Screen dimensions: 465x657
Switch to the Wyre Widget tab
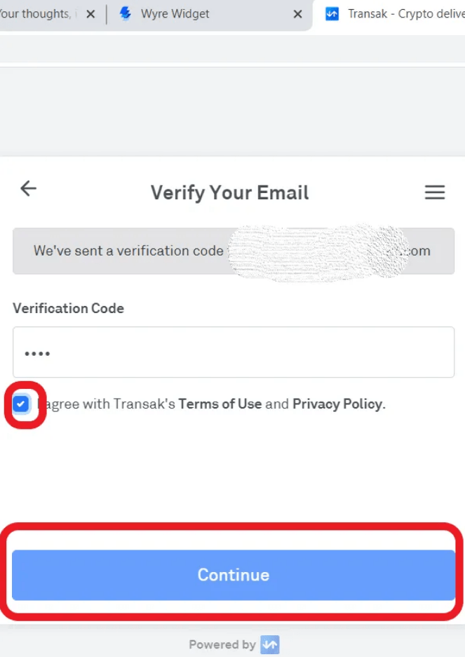[175, 13]
